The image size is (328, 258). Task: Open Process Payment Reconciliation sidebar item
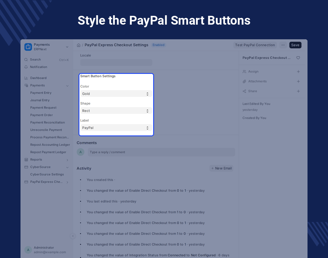tap(49, 138)
